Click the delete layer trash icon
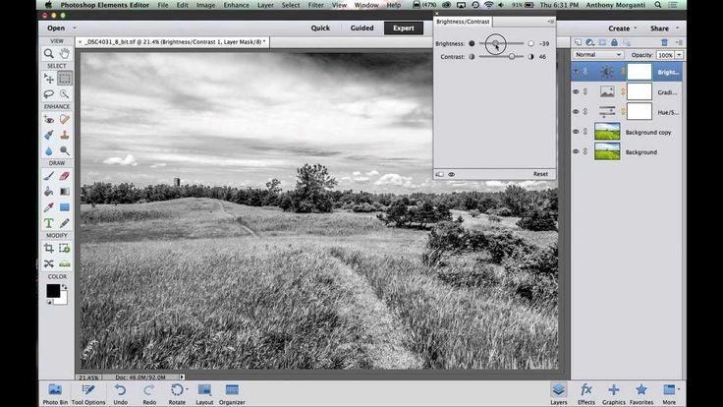 (x=664, y=42)
